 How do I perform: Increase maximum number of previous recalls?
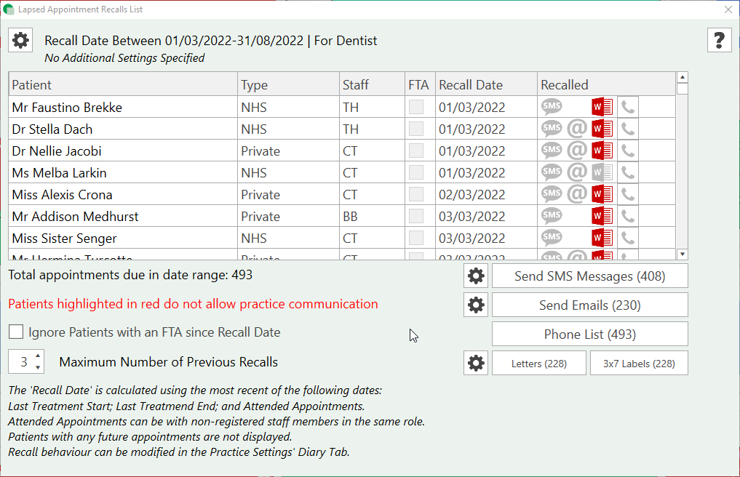coord(39,356)
